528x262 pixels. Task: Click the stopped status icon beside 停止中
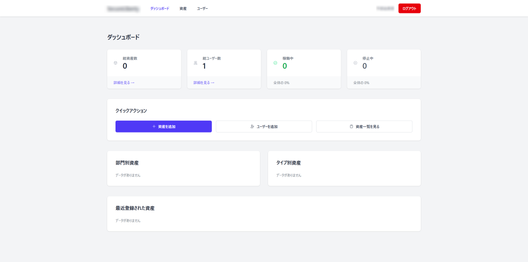pyautogui.click(x=355, y=63)
